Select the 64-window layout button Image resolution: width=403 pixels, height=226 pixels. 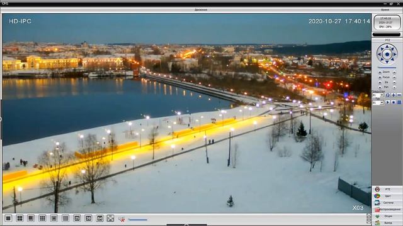coord(99,218)
